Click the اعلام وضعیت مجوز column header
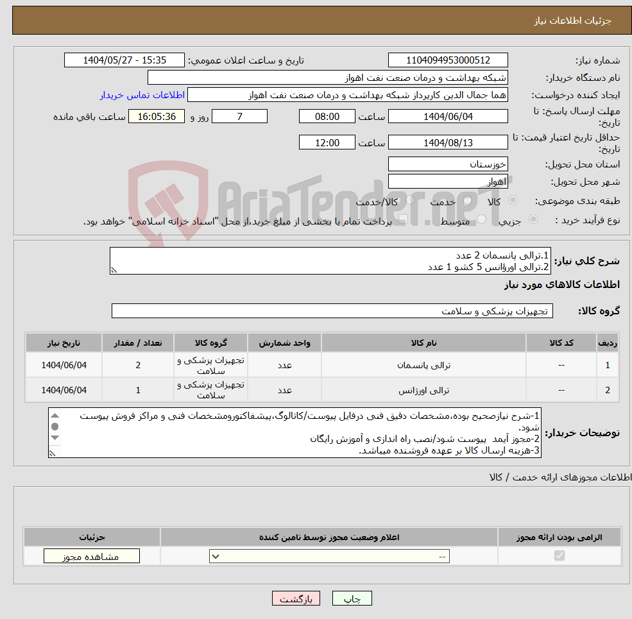Image resolution: width=632 pixels, height=619 pixels. point(329,537)
